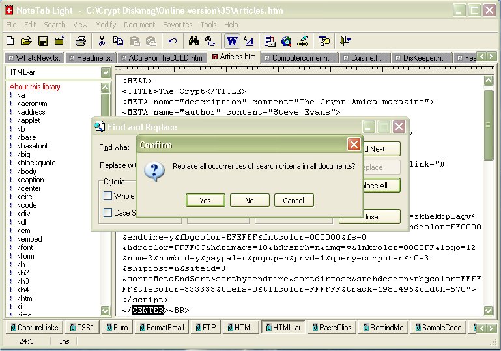Screen dimensions: 501x351
Task: Click the Exit door icon in toolbar
Action: (x=345, y=41)
